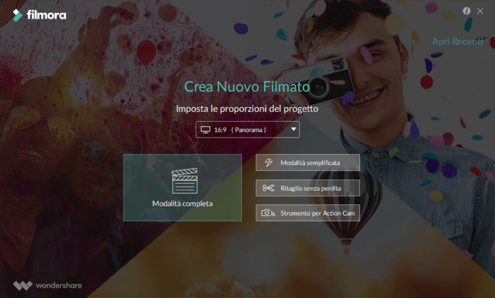Launch Modalità completa

[182, 187]
